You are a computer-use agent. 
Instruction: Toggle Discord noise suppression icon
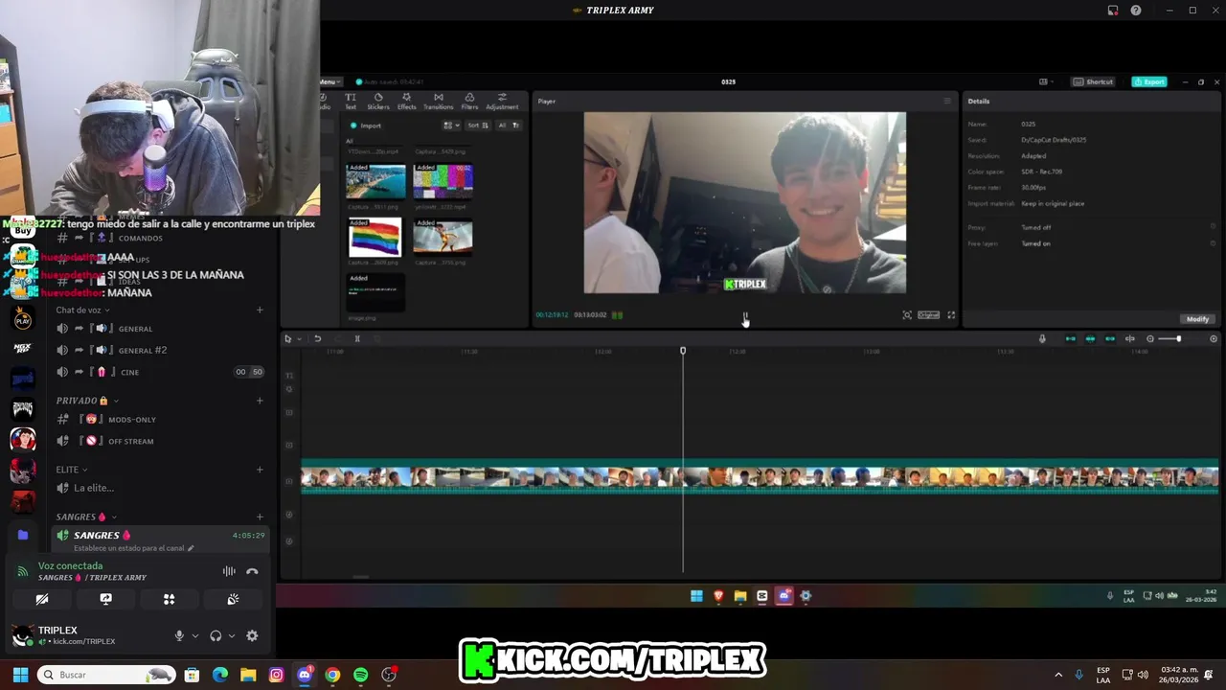coord(229,571)
